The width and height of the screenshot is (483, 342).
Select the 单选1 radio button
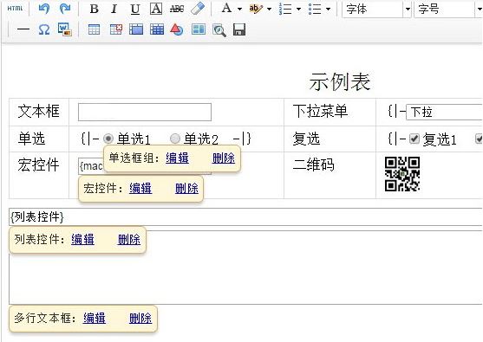[x=108, y=139]
